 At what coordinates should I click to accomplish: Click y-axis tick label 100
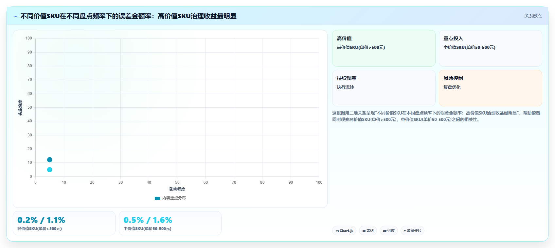pos(29,38)
